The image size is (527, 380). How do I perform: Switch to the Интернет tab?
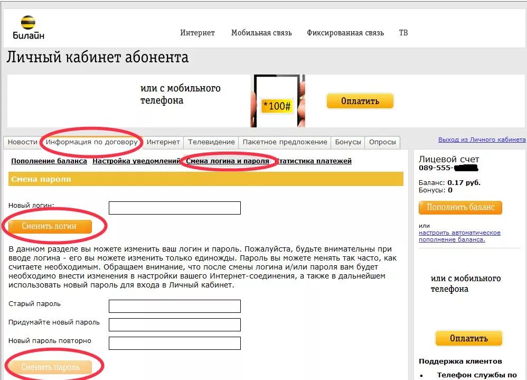point(163,142)
